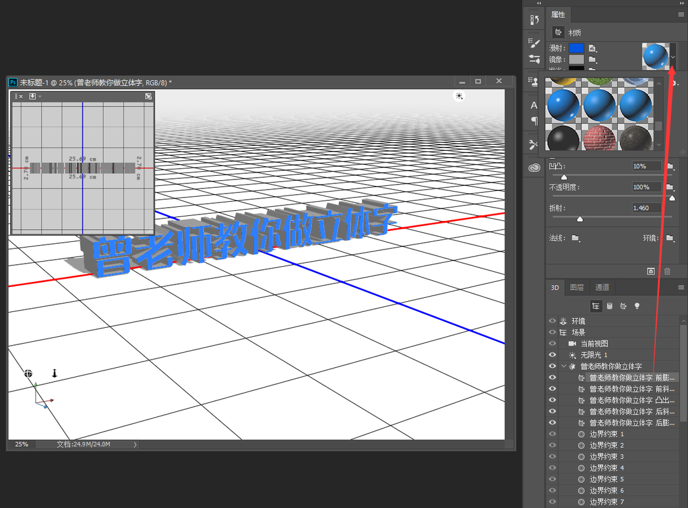
Task: Select the 属性 properties tab
Action: (x=558, y=15)
